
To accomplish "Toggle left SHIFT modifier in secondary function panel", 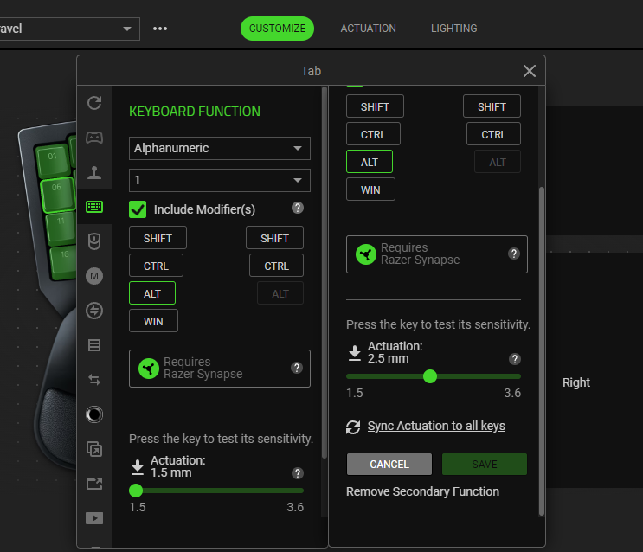I will pyautogui.click(x=376, y=106).
